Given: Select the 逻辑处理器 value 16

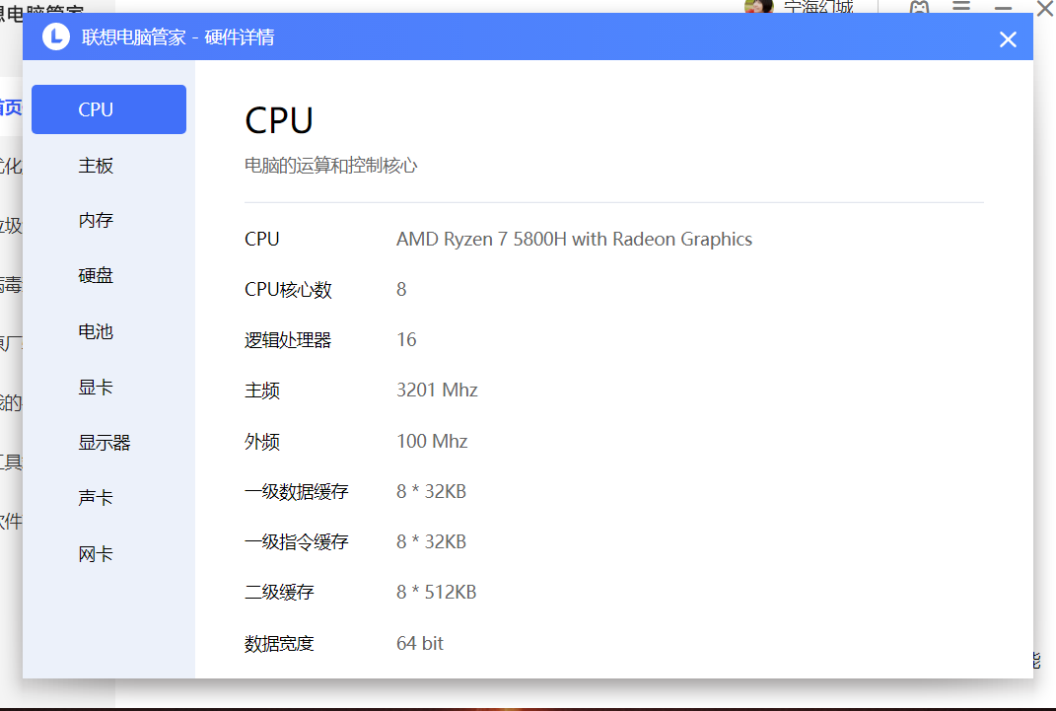Looking at the screenshot, I should [x=406, y=339].
